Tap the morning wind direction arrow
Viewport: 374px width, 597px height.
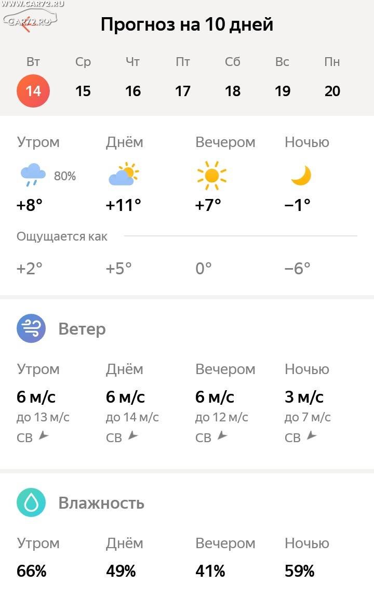(x=44, y=436)
